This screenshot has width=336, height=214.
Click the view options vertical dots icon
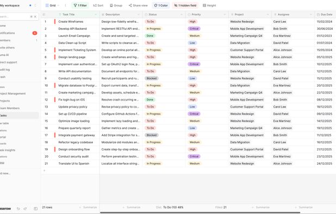[x=65, y=5]
